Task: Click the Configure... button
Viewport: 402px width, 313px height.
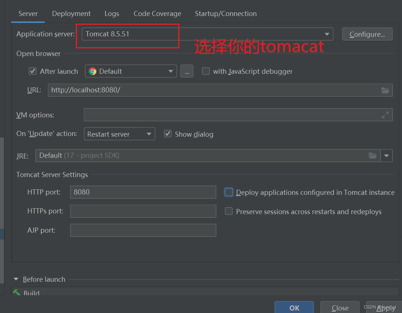Action: (x=367, y=34)
